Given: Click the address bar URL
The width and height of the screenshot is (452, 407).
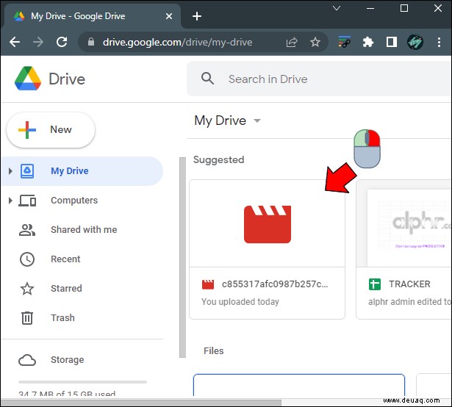Looking at the screenshot, I should coord(178,43).
